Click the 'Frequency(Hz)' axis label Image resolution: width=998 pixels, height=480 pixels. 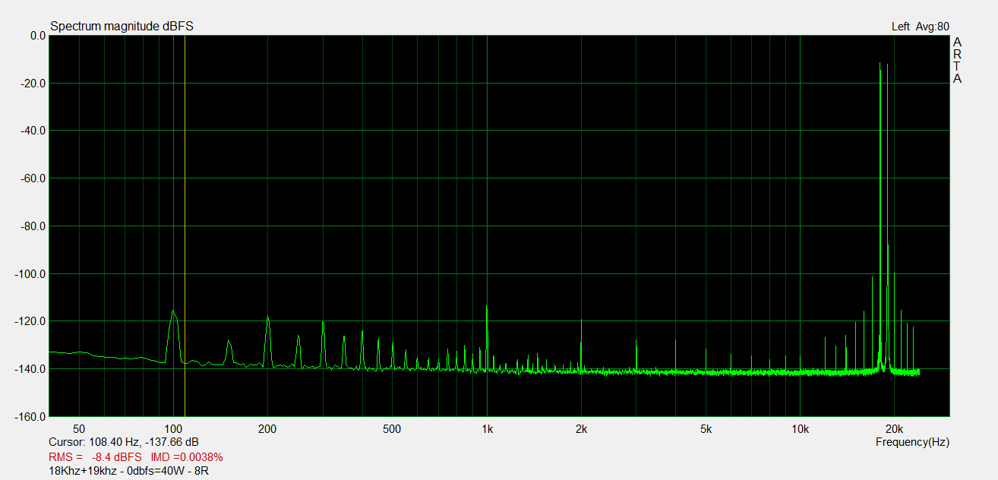pos(912,442)
